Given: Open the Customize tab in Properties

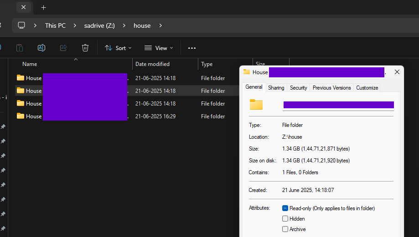Looking at the screenshot, I should [367, 88].
